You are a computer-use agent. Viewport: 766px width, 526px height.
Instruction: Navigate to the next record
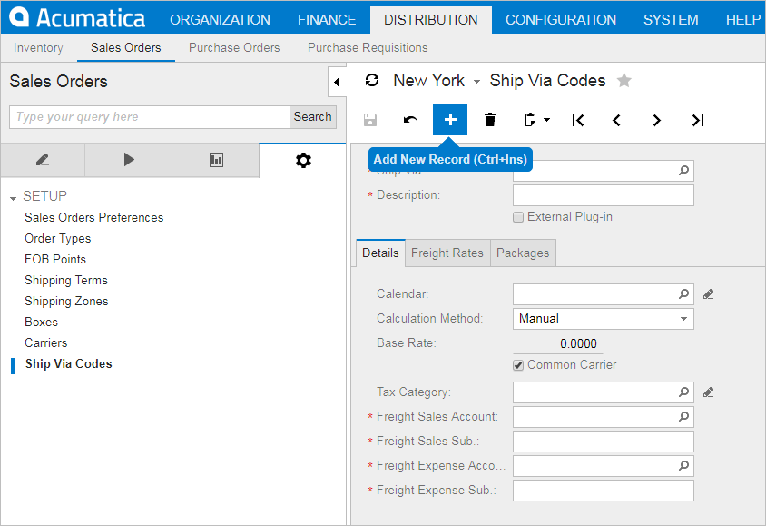click(657, 120)
